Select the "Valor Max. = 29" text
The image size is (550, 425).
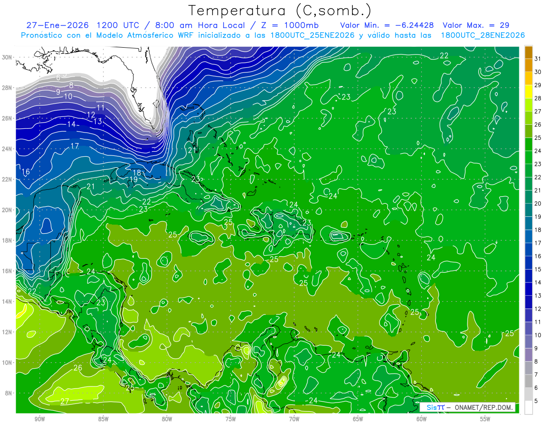[476, 25]
